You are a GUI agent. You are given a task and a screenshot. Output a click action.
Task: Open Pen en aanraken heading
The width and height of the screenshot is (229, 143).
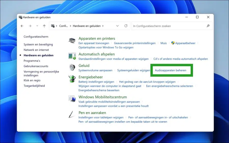tap(92, 113)
